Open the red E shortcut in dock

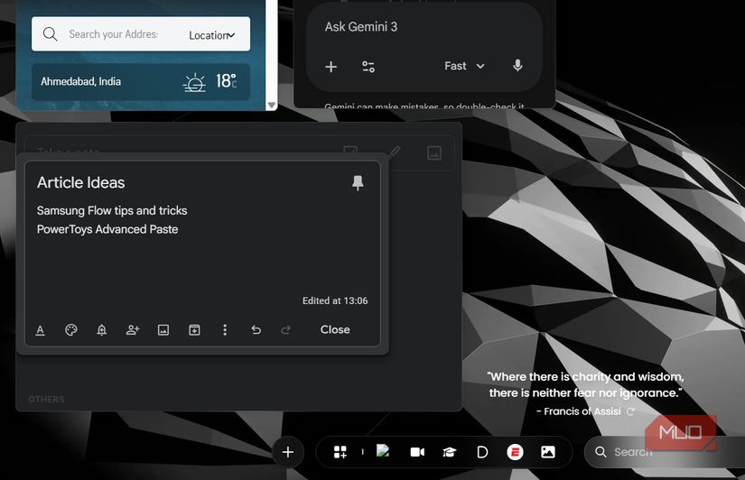pos(515,452)
